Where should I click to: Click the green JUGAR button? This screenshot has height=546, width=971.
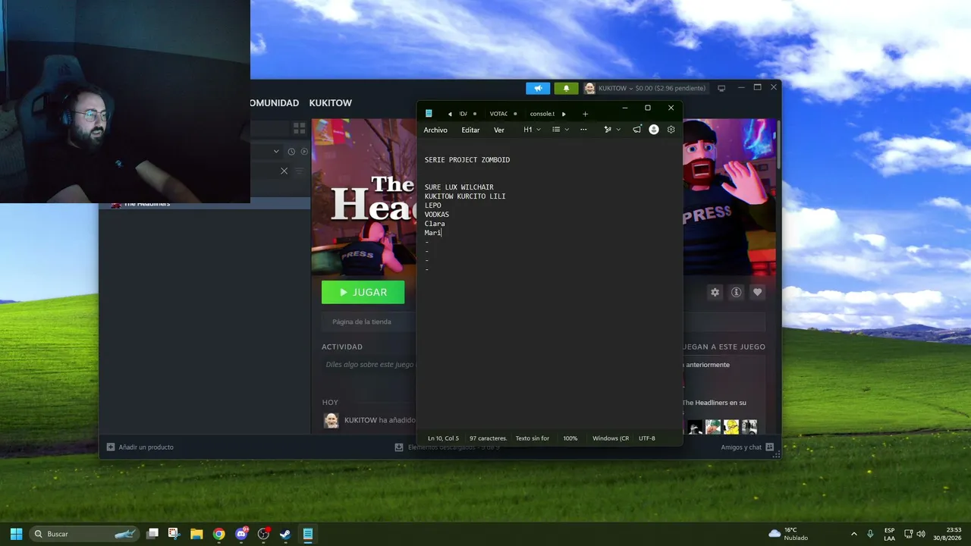pos(363,292)
